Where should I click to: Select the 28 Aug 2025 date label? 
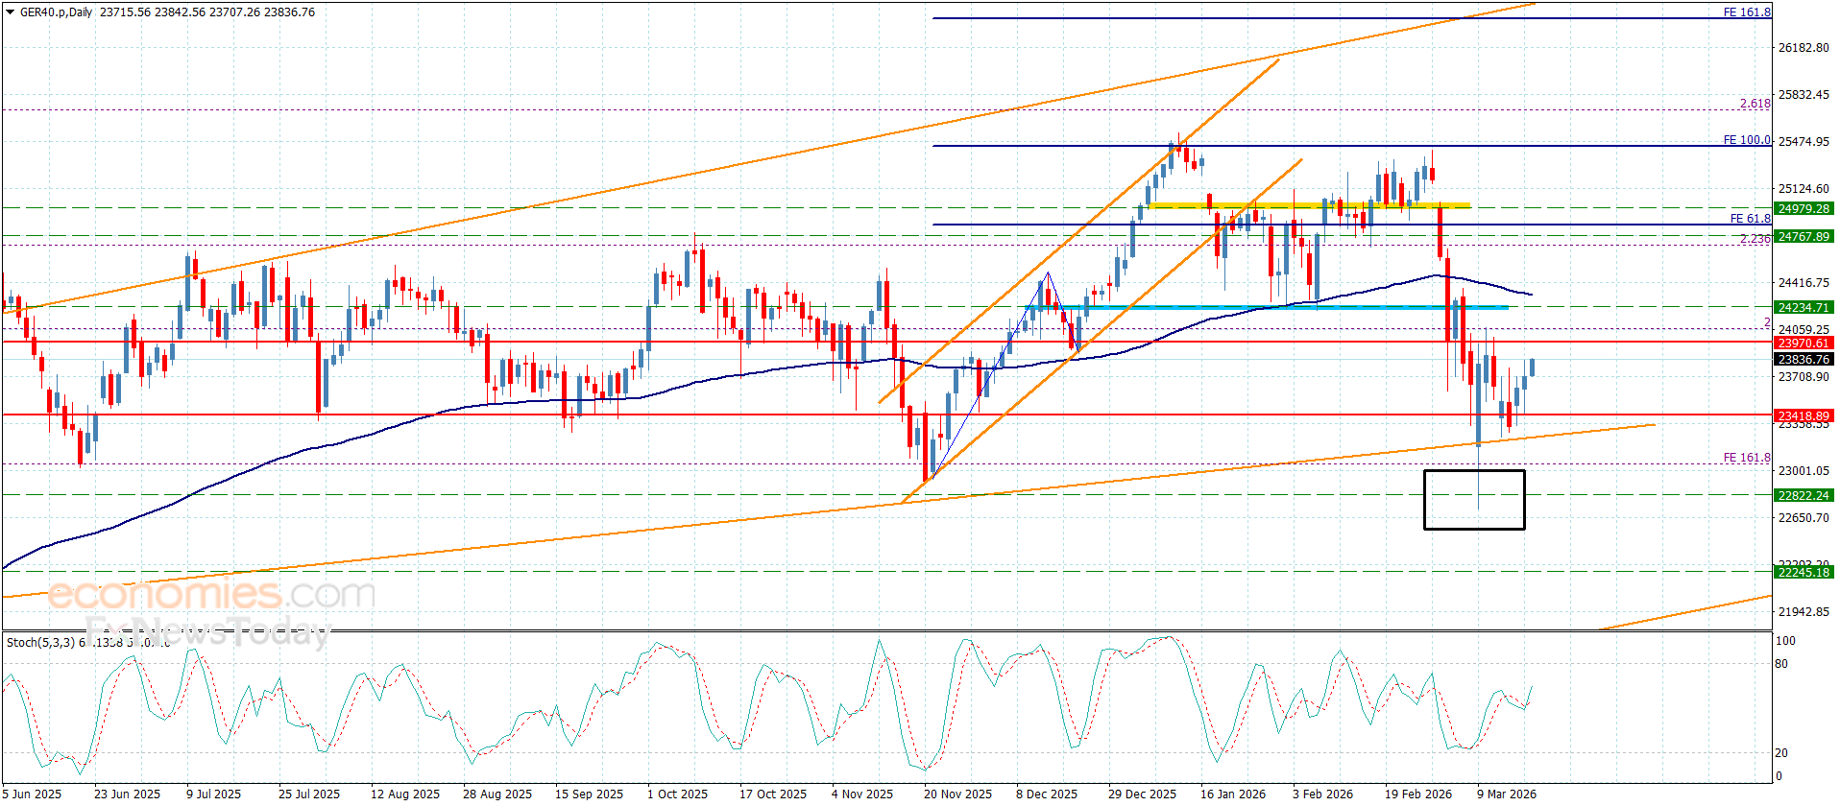coord(496,794)
